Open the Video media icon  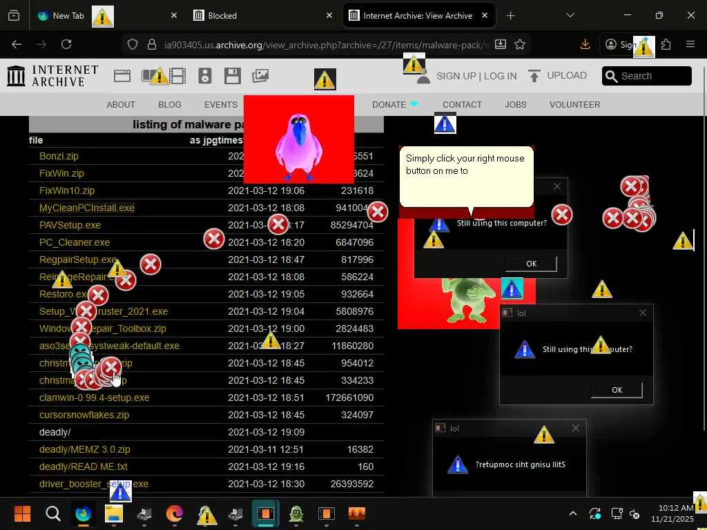(177, 76)
